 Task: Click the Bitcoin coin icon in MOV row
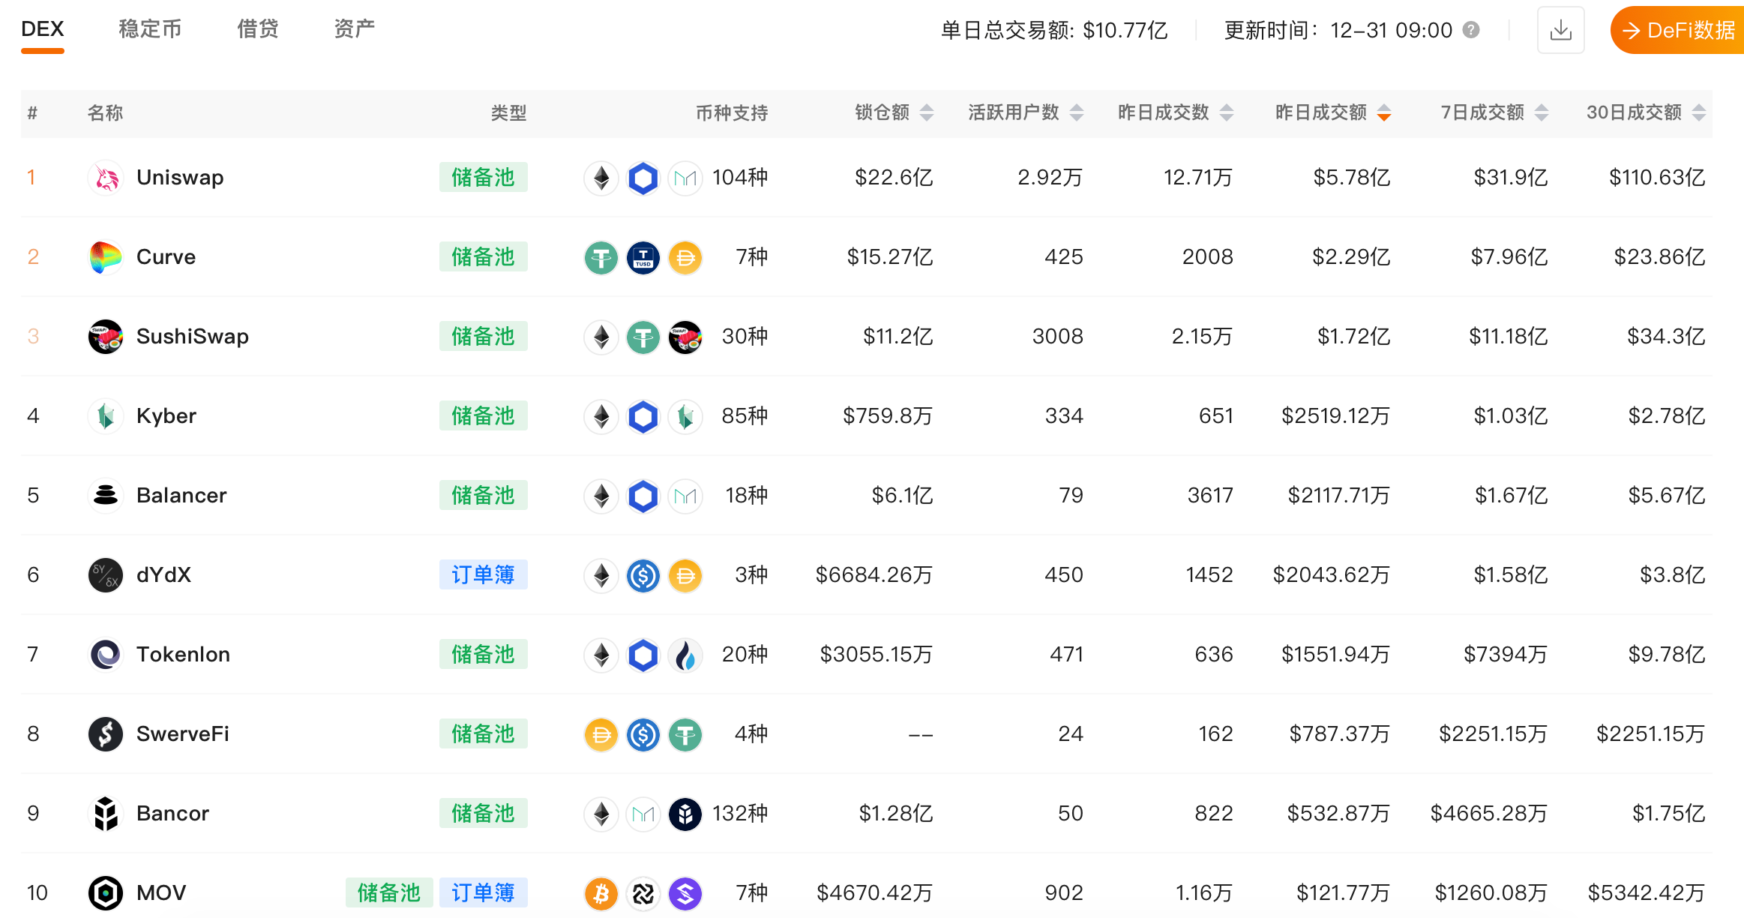pos(601,894)
